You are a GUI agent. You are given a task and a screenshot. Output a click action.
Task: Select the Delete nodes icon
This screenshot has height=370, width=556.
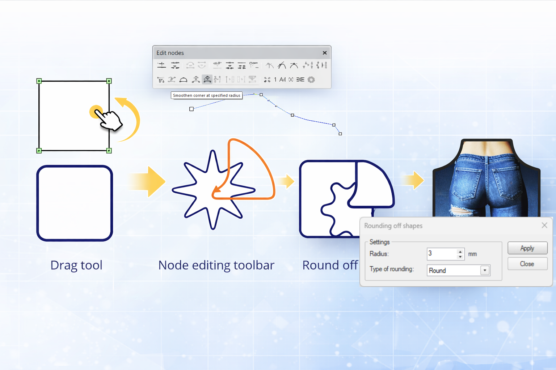coord(175,65)
